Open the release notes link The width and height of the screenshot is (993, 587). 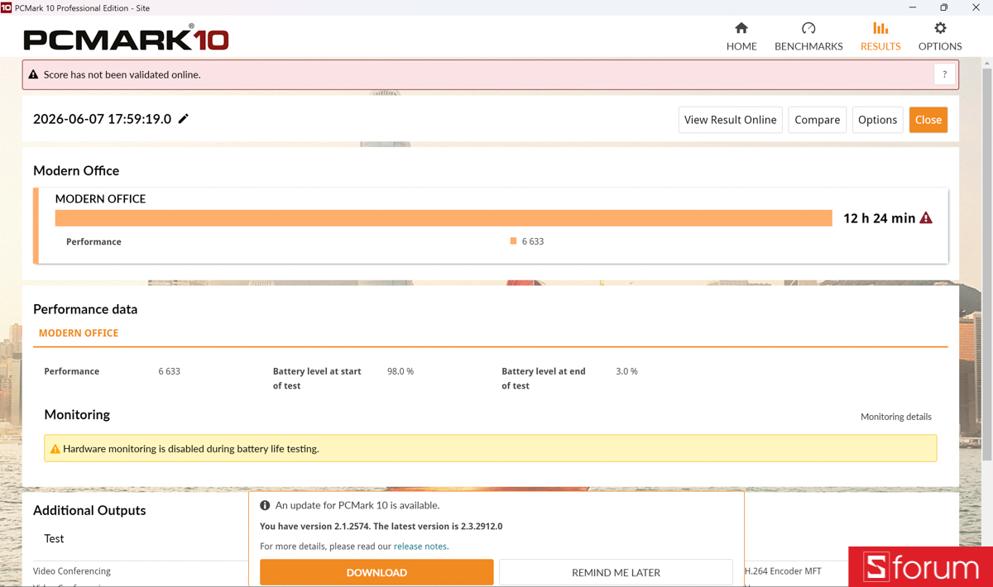point(420,546)
